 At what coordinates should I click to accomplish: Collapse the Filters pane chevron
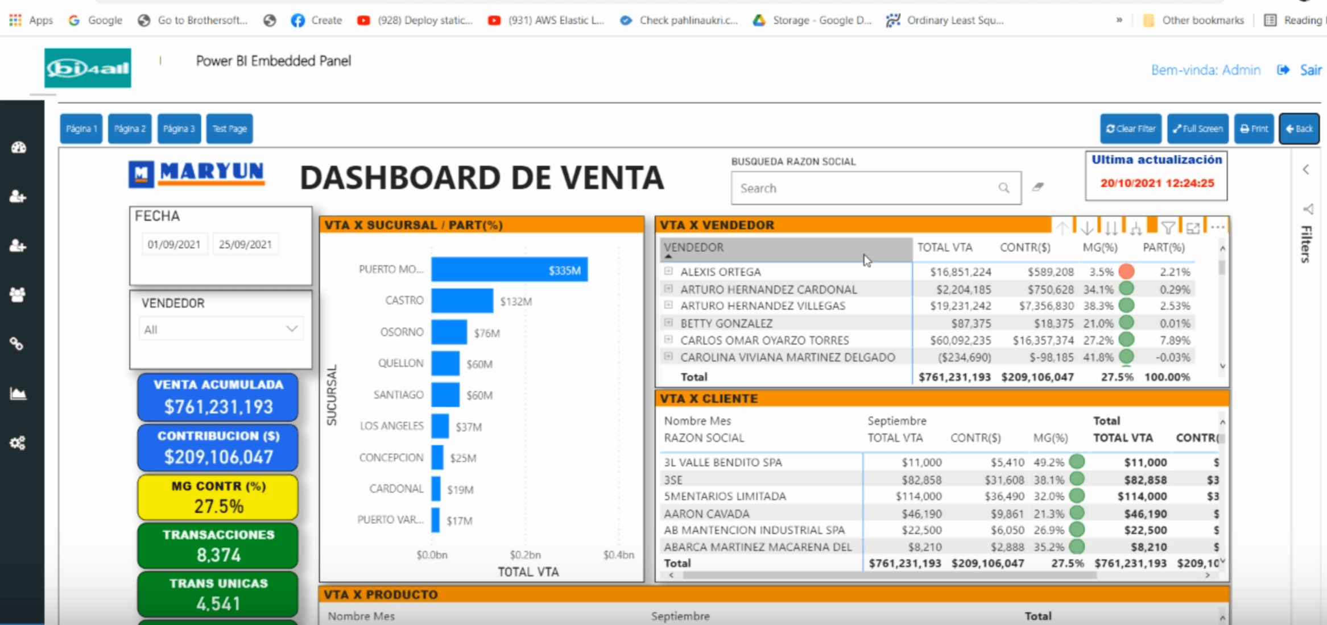[1306, 169]
